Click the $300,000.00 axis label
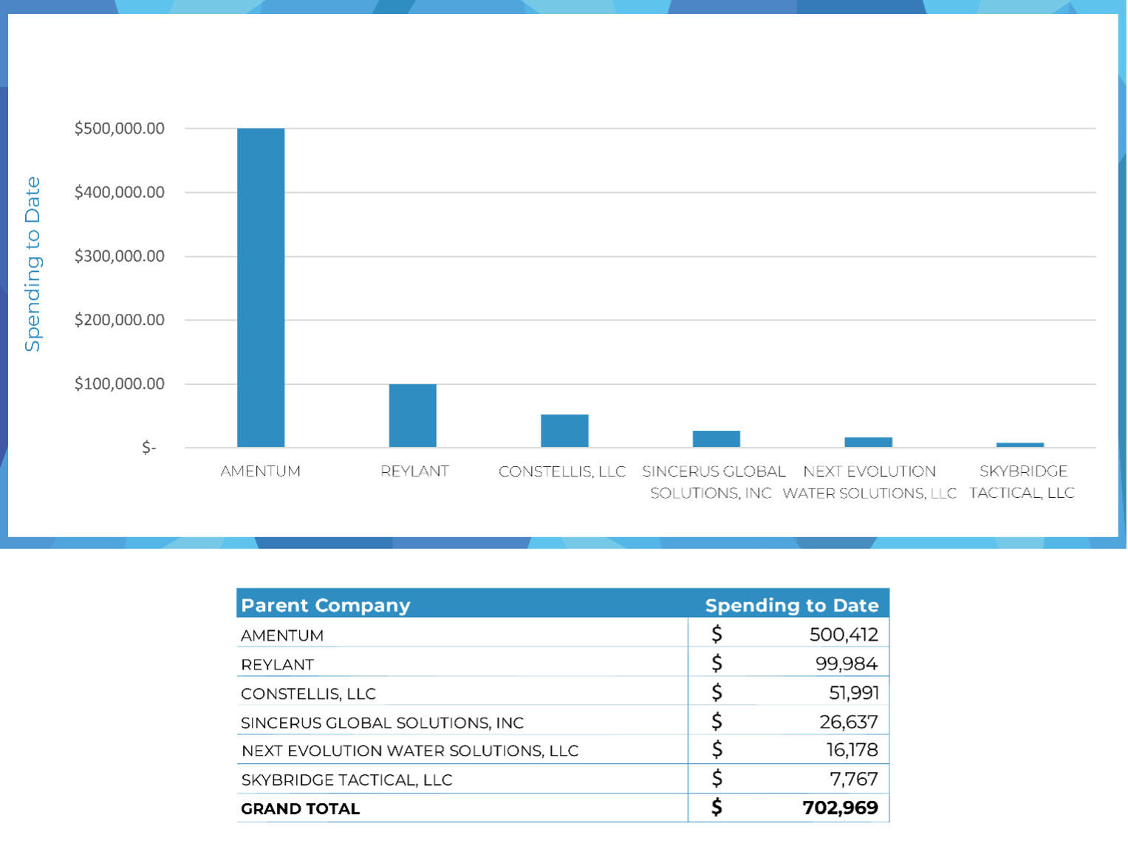Image resolution: width=1128 pixels, height=860 pixels. pyautogui.click(x=120, y=256)
